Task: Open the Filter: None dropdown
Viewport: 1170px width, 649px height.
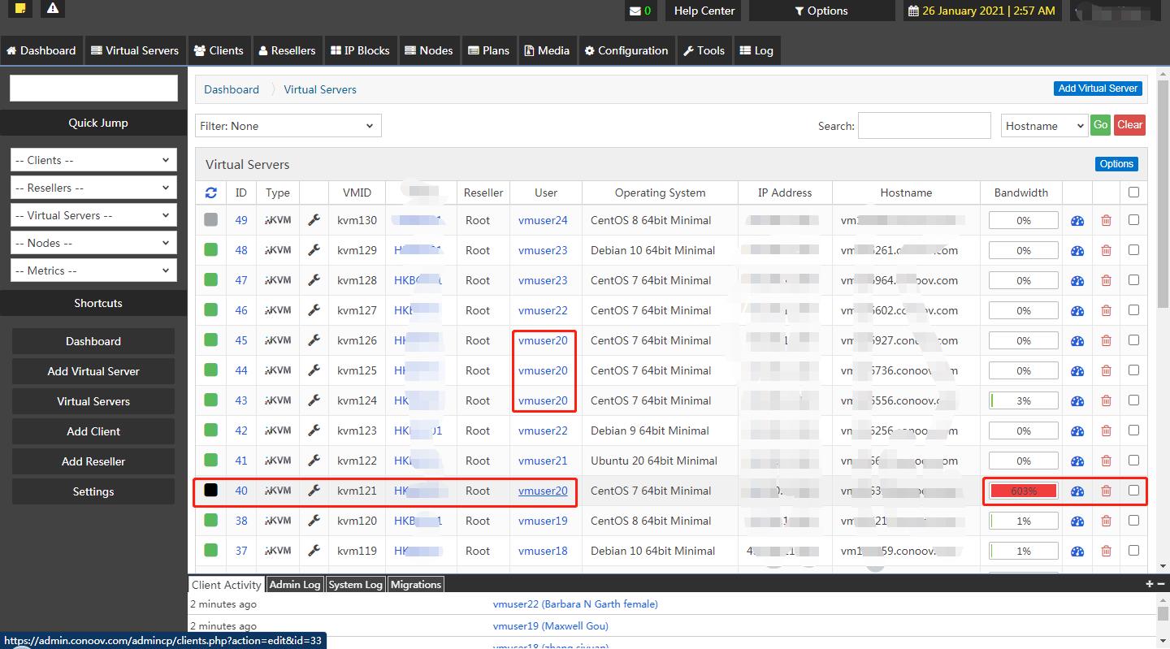Action: 288,126
